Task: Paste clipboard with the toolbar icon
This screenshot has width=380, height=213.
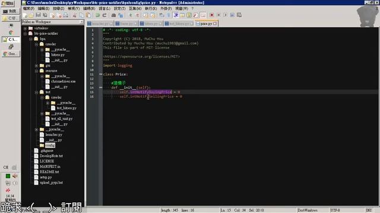Action: click(88, 15)
